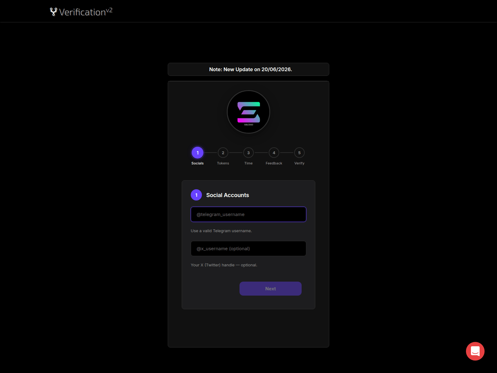Click the Feedback step label
The height and width of the screenshot is (373, 497).
click(x=274, y=163)
